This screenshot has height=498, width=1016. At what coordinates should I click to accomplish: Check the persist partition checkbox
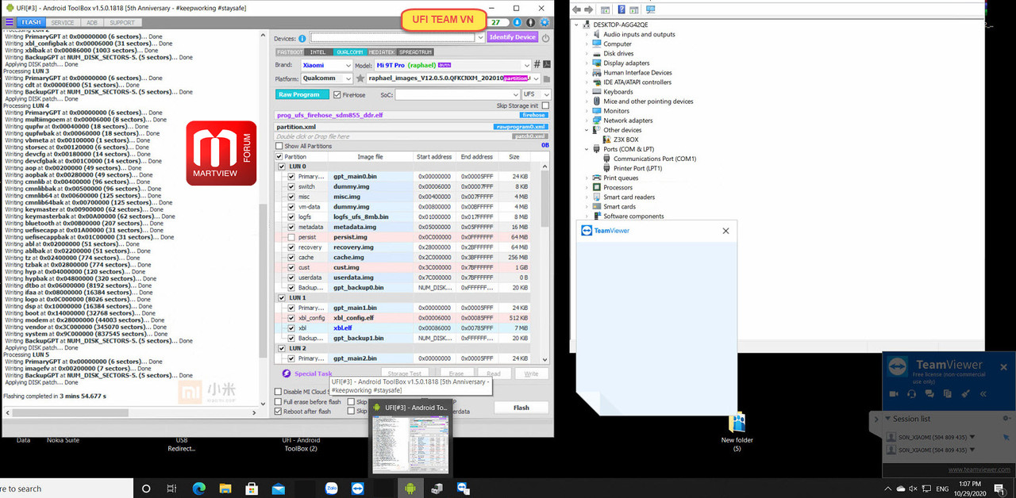coord(291,237)
